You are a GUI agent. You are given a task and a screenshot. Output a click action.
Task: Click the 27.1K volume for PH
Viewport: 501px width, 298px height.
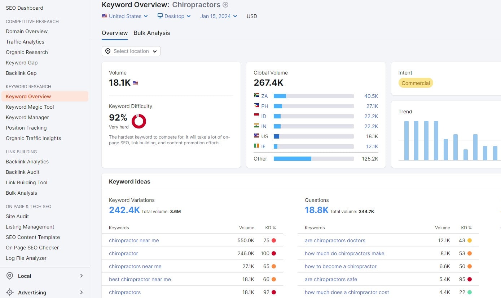(x=372, y=106)
